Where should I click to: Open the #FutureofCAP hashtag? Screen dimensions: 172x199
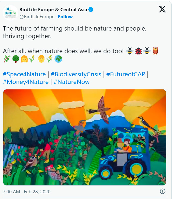click(x=126, y=74)
